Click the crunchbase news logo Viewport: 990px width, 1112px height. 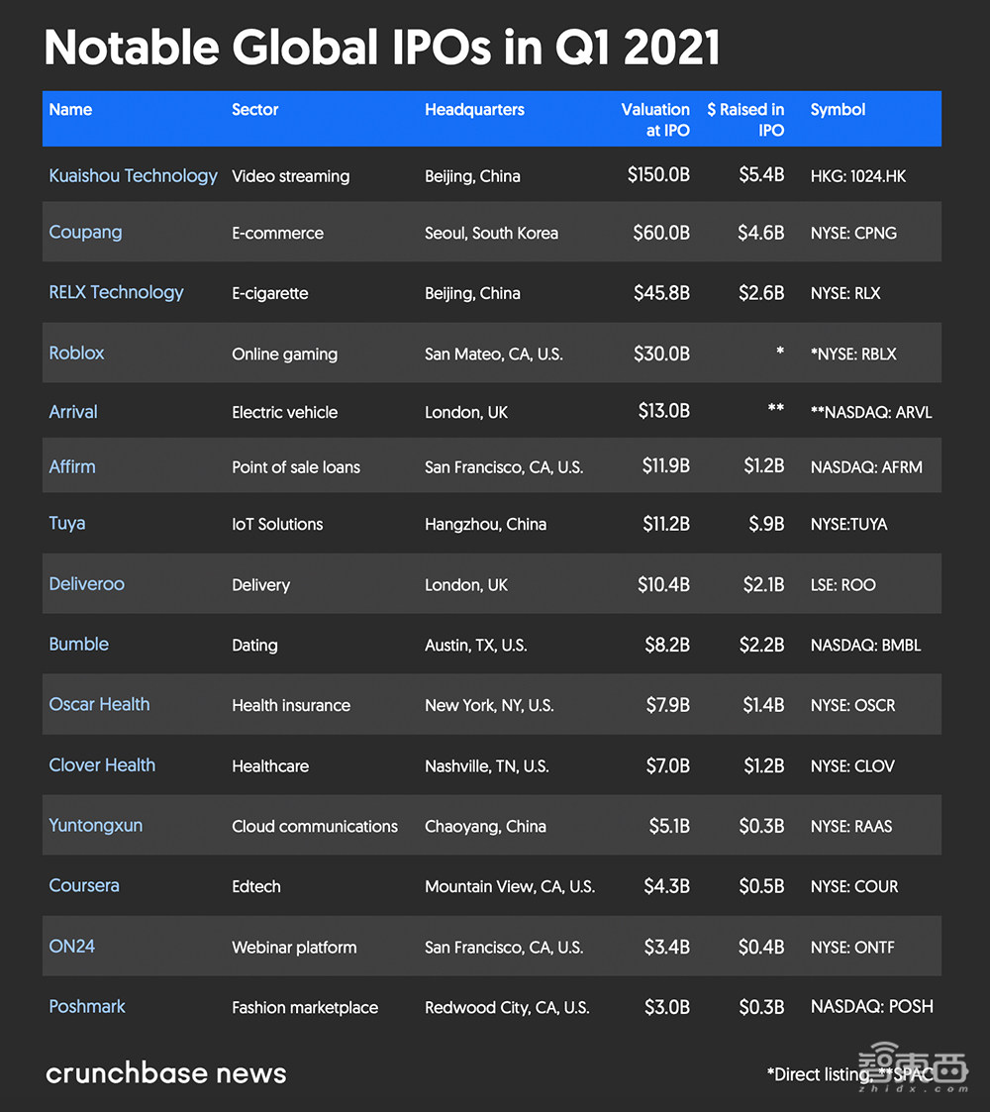(165, 1073)
